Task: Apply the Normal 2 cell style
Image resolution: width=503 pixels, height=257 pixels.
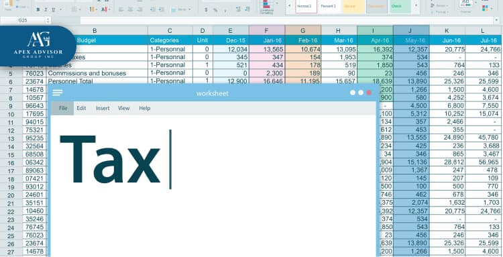Action: 306,7
